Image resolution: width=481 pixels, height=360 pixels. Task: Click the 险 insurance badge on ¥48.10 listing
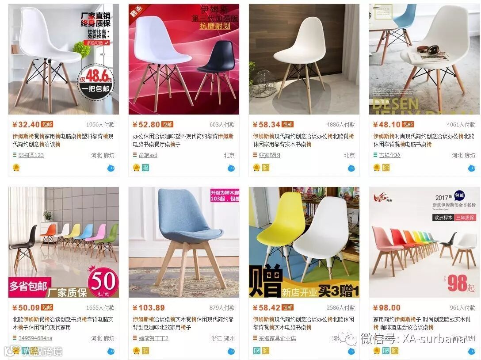(x=386, y=168)
